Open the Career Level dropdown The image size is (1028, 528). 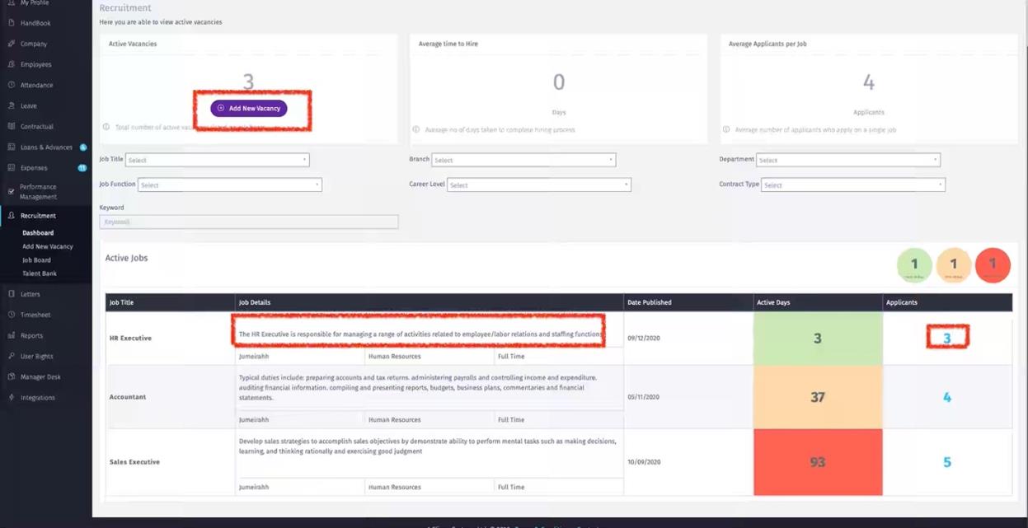pyautogui.click(x=539, y=185)
